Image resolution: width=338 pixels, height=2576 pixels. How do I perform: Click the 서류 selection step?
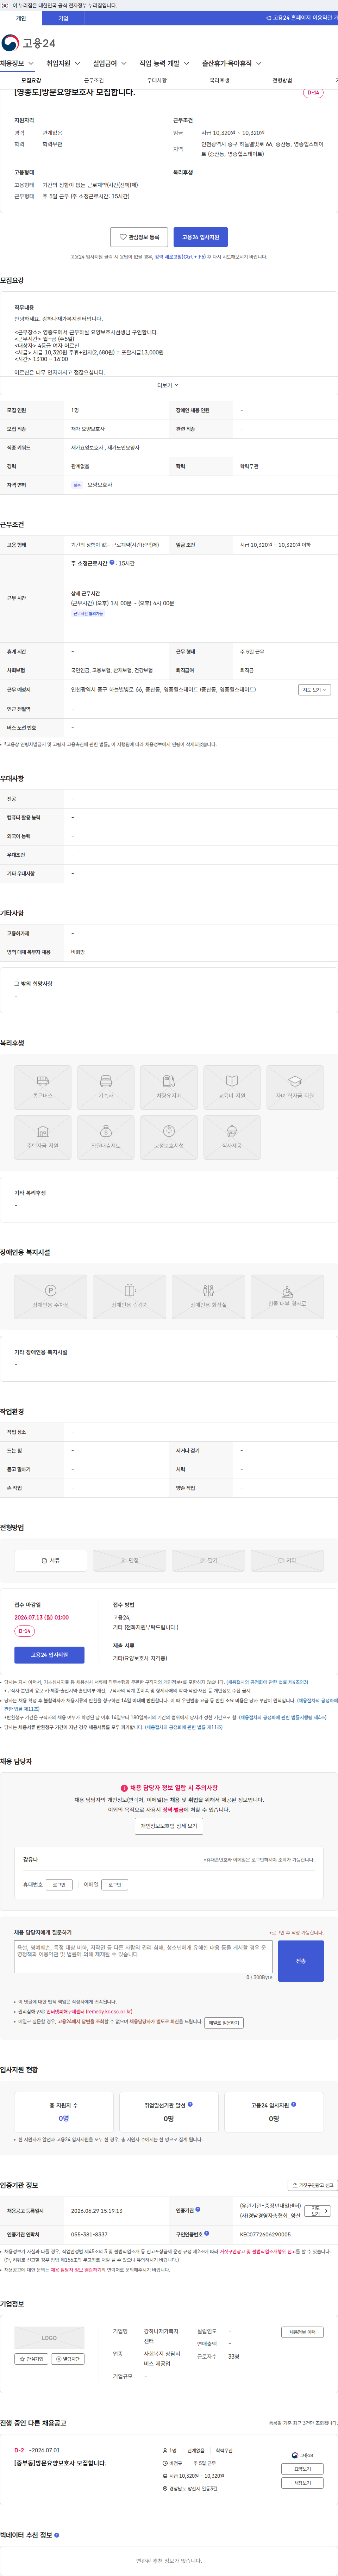coord(51,1560)
